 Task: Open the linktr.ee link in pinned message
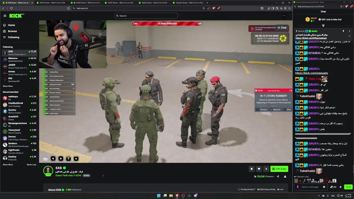(x=311, y=38)
